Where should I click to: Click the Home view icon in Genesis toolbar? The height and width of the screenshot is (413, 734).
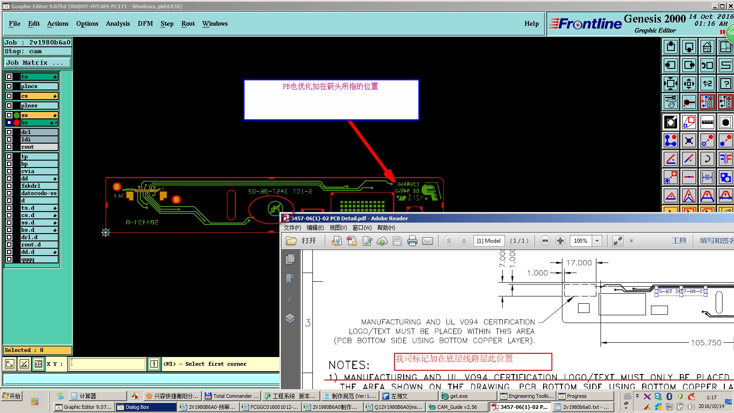click(x=707, y=46)
